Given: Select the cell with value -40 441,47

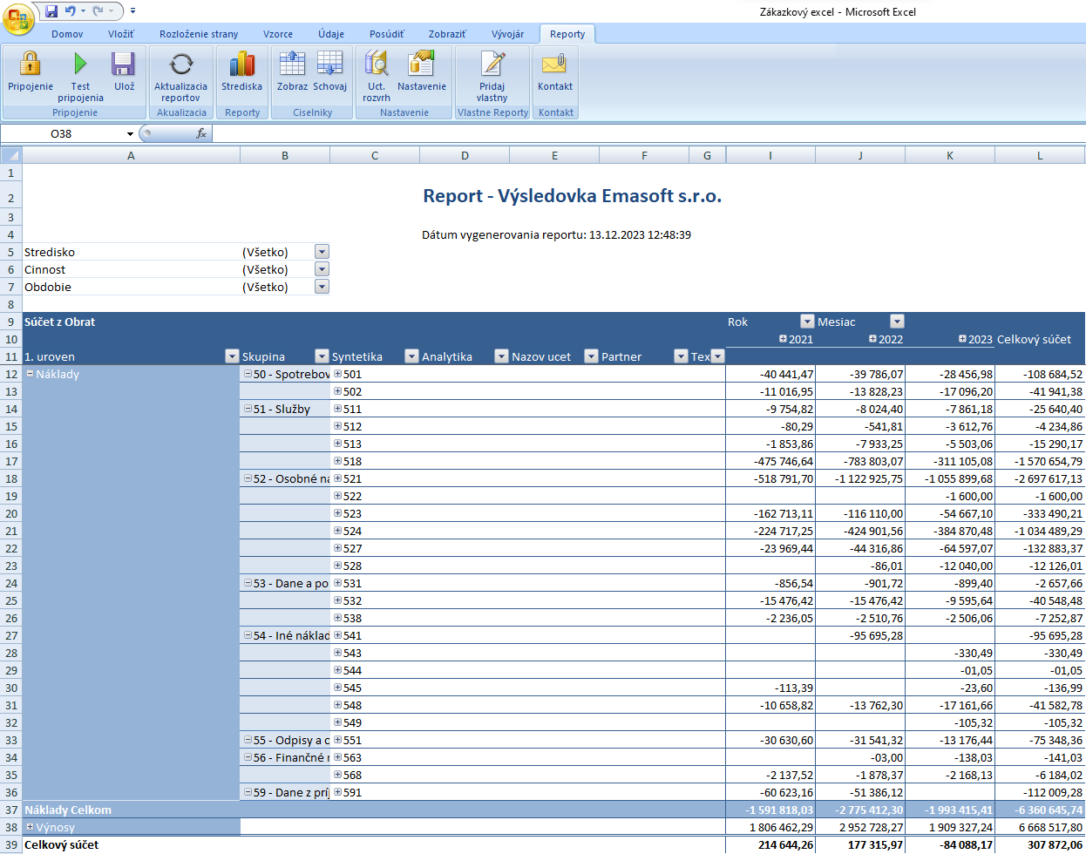Looking at the screenshot, I should (x=770, y=374).
